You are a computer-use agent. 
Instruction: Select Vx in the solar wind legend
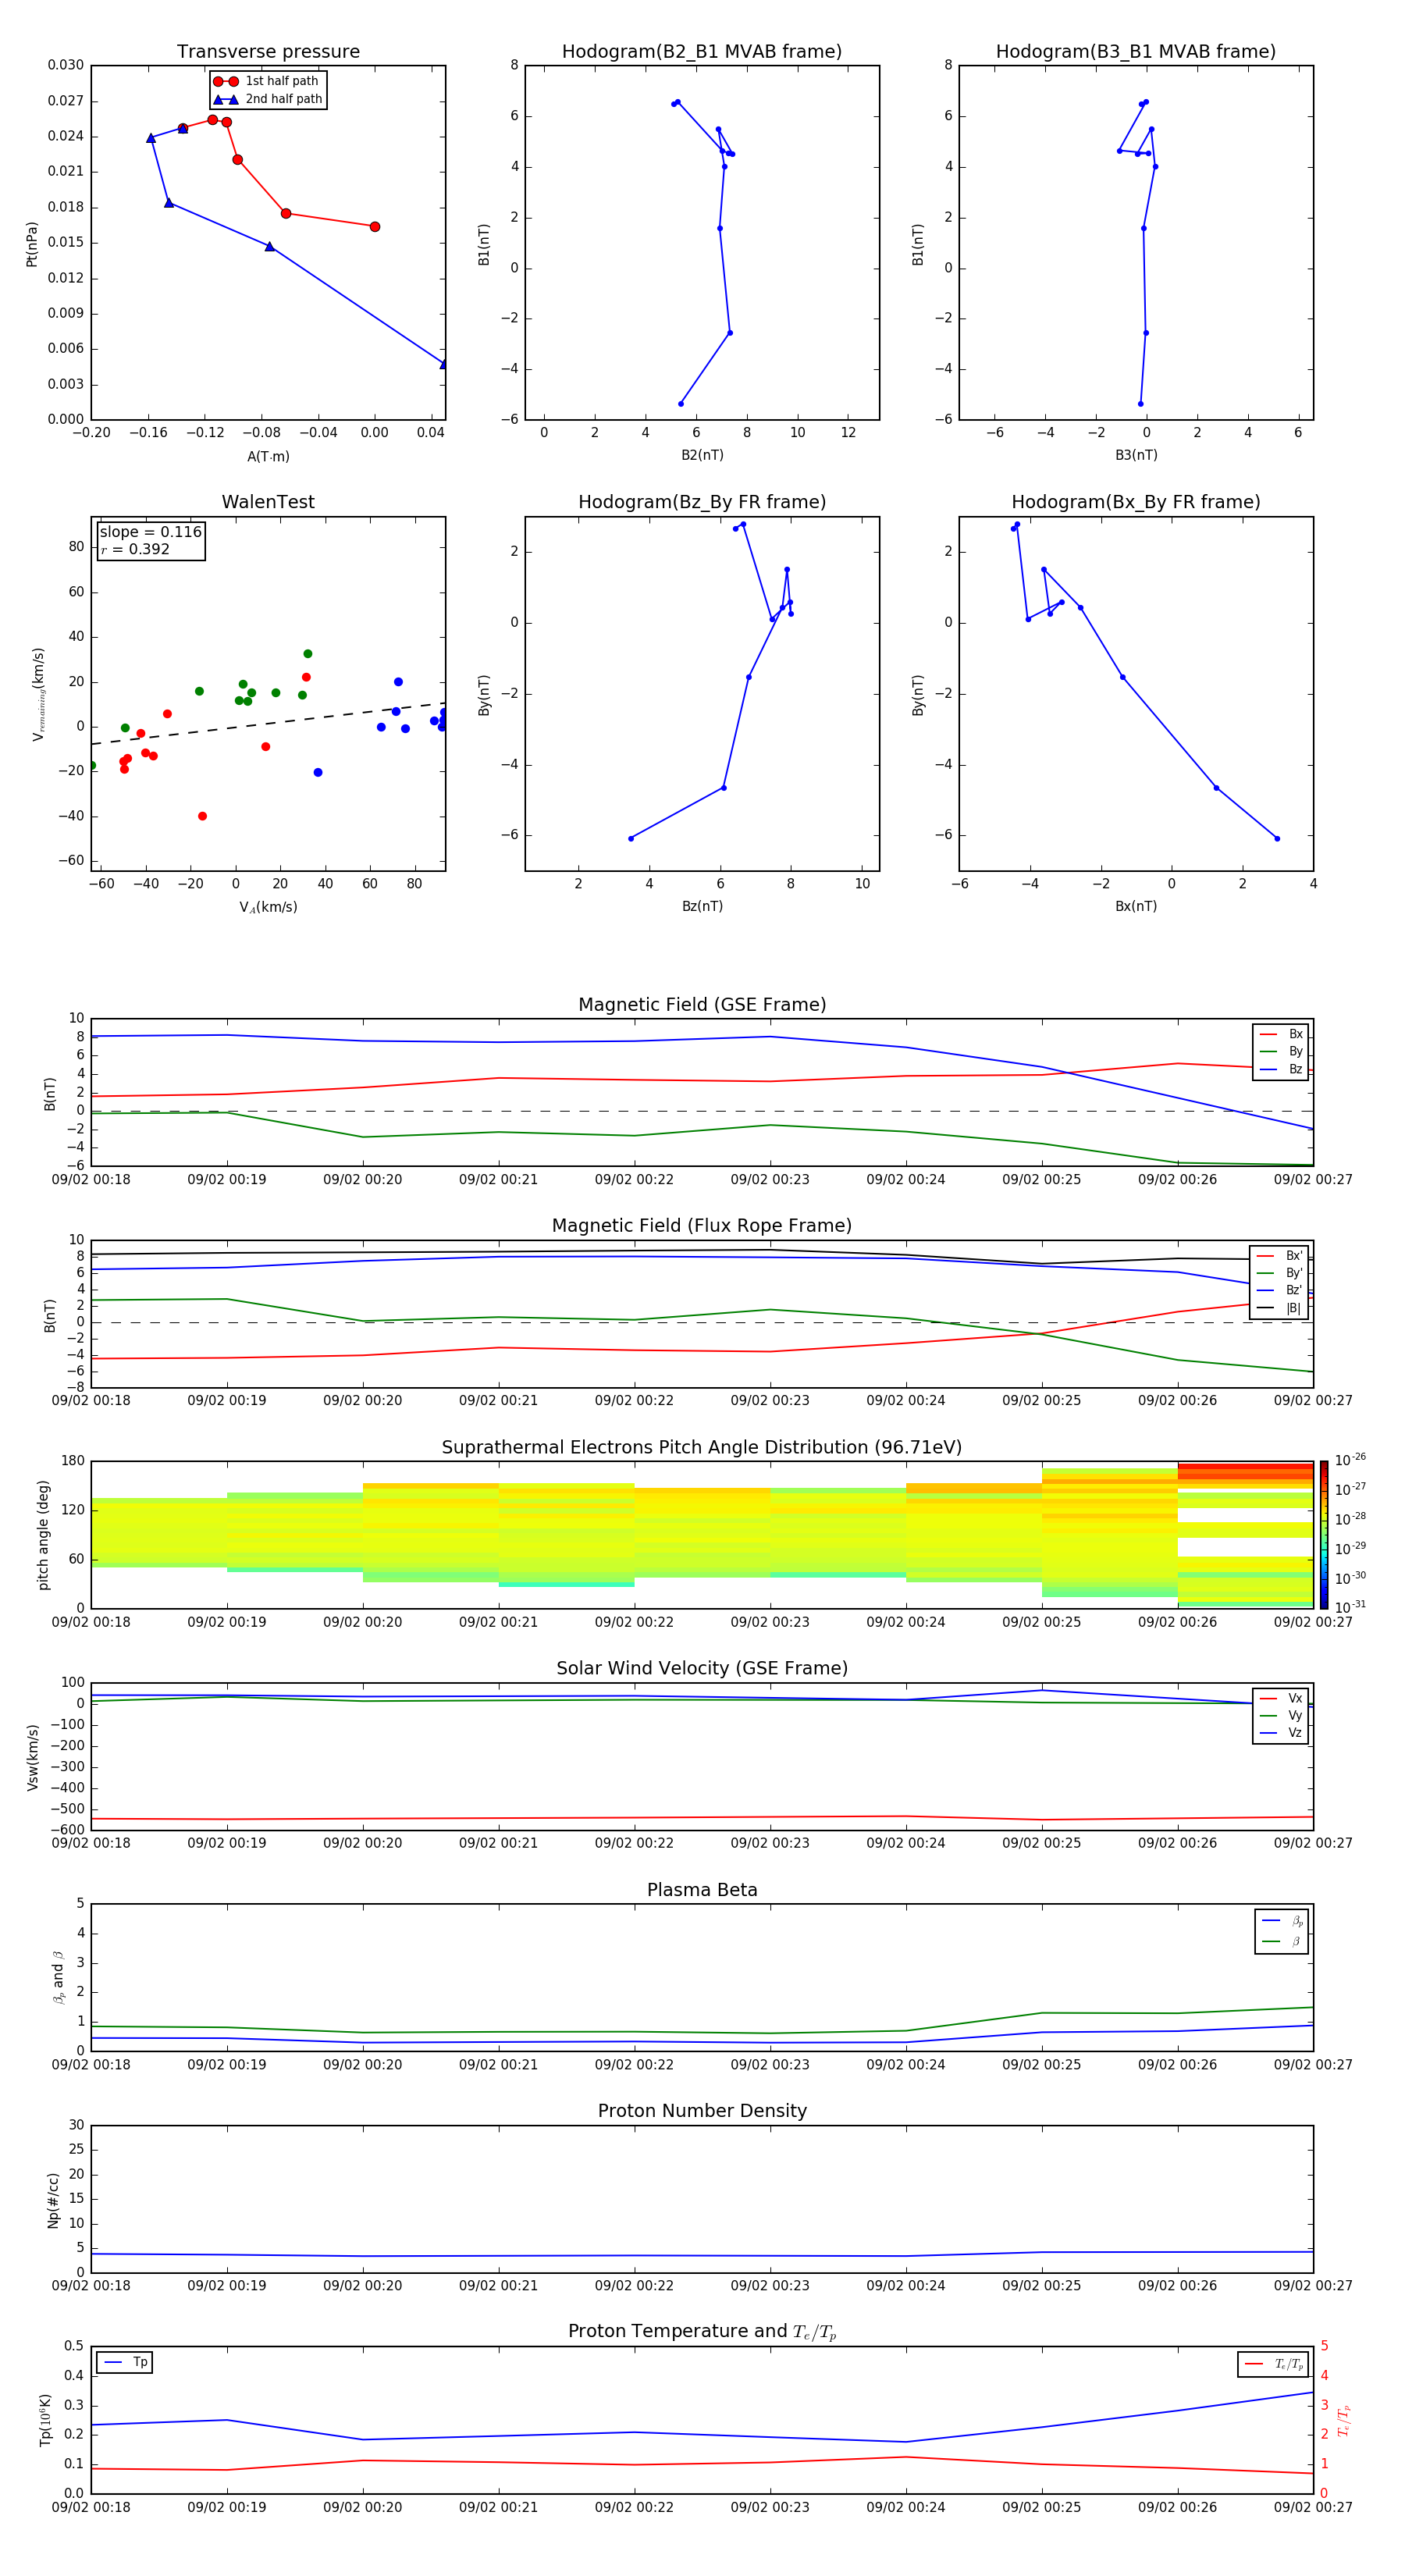(1281, 1698)
